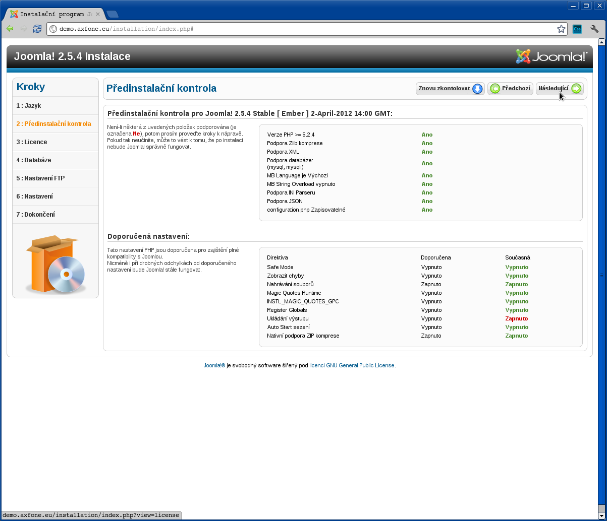Viewport: 607px width, 521px height.
Task: Click the address bar URL field
Action: 303,29
